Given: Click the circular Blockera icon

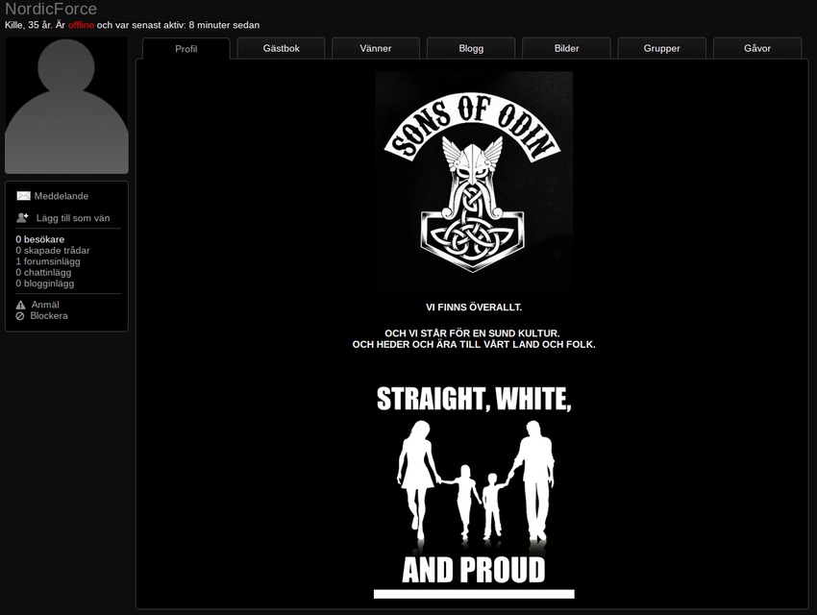Looking at the screenshot, I should 20,316.
